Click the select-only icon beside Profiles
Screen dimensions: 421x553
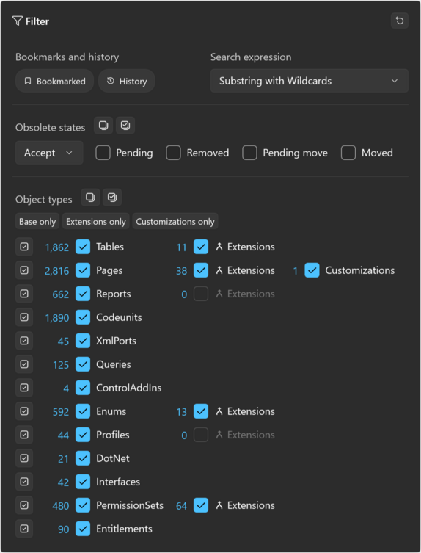(24, 435)
